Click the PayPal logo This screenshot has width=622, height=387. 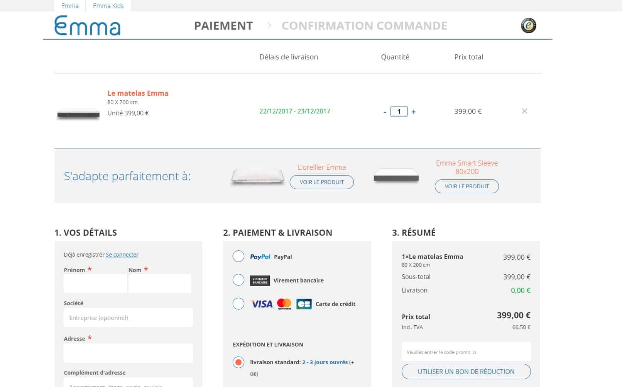260,257
